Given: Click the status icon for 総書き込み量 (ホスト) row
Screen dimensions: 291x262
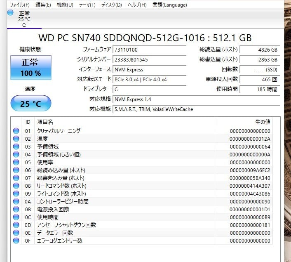Looking at the screenshot, I should pyautogui.click(x=16, y=178).
